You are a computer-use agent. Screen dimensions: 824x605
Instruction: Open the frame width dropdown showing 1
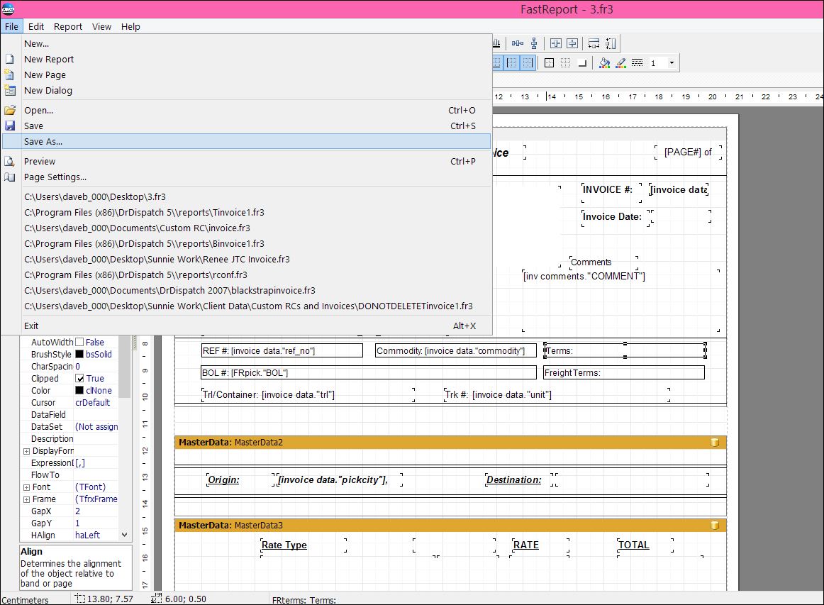pos(672,63)
